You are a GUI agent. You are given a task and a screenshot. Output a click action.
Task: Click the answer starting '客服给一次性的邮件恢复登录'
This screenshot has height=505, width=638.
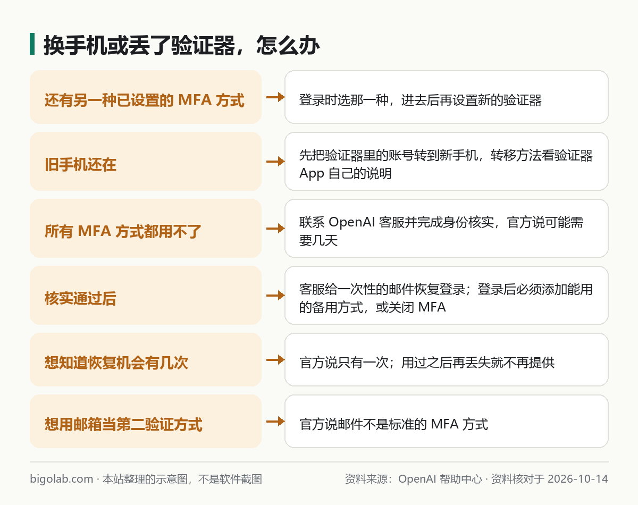tap(447, 296)
